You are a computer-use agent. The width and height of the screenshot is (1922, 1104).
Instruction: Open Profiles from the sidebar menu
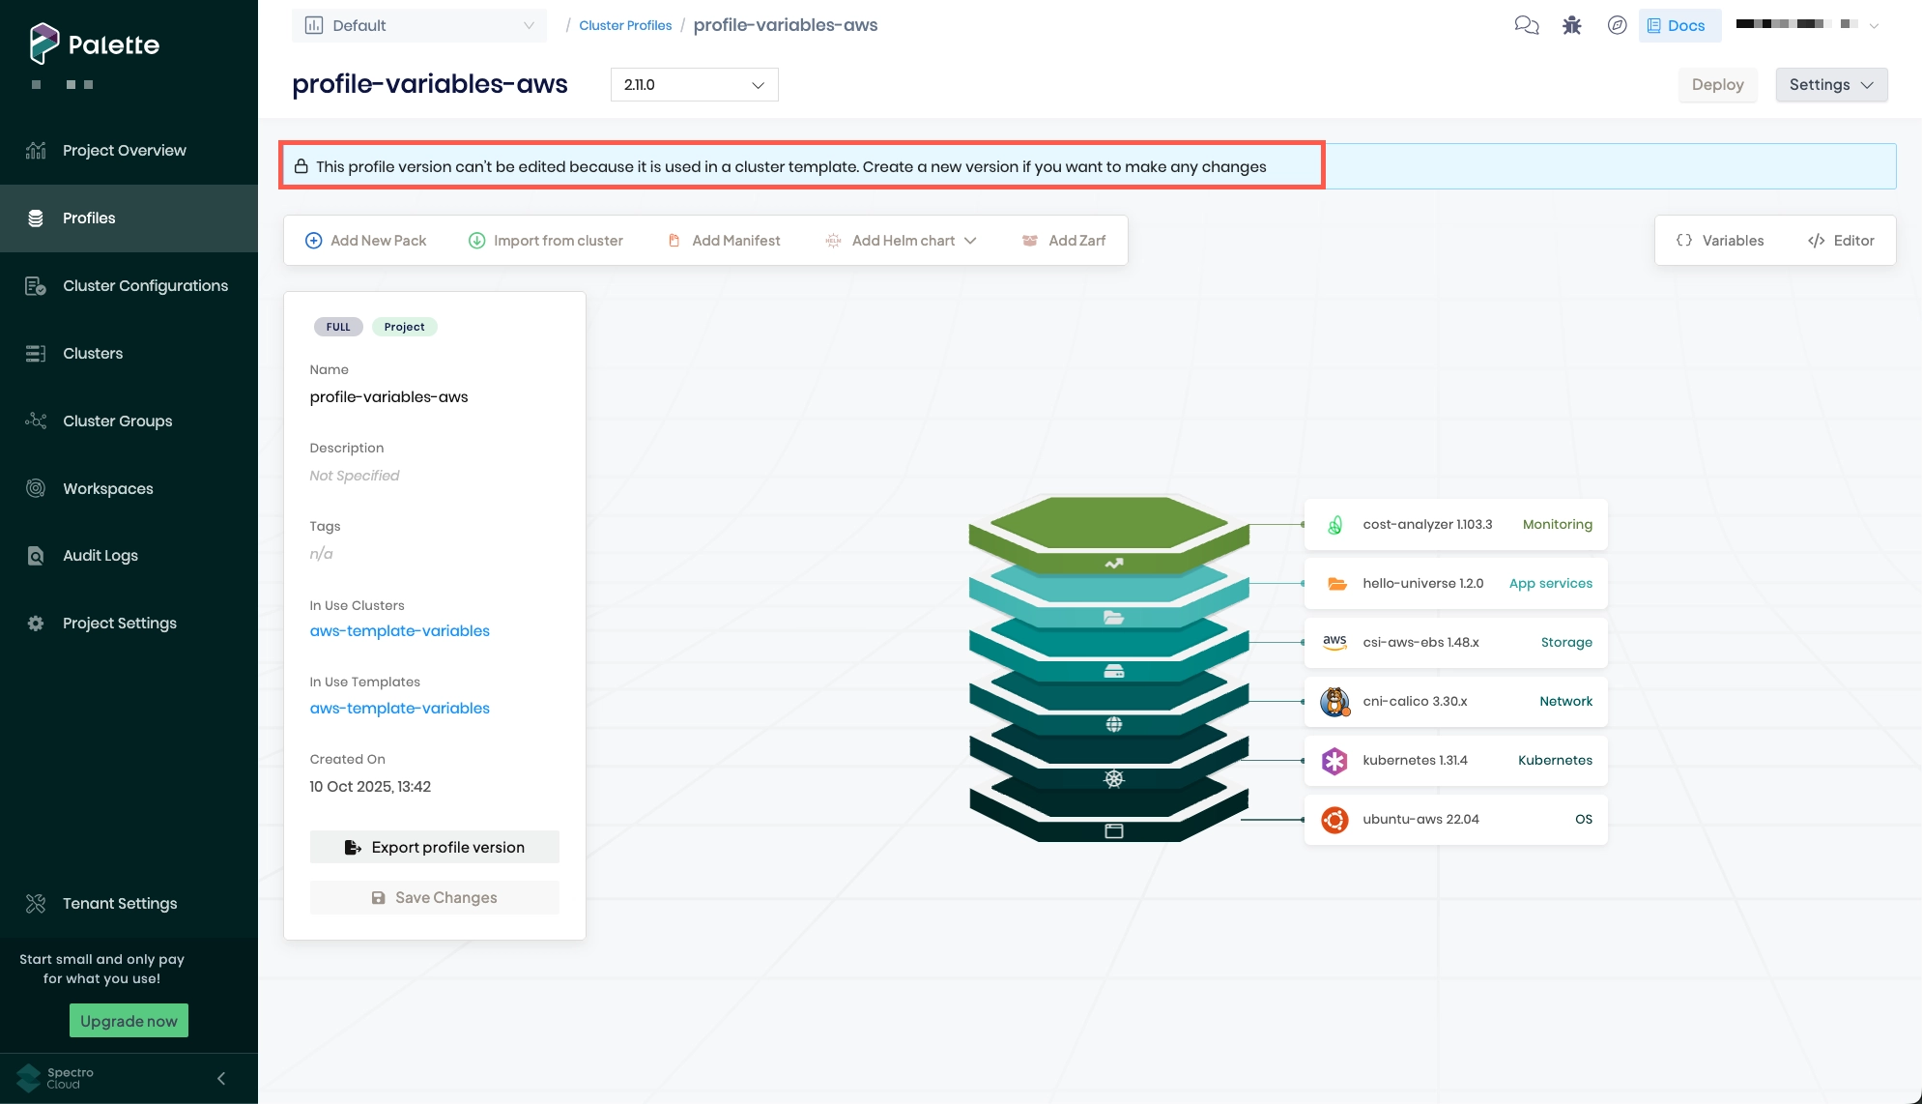[x=89, y=218]
